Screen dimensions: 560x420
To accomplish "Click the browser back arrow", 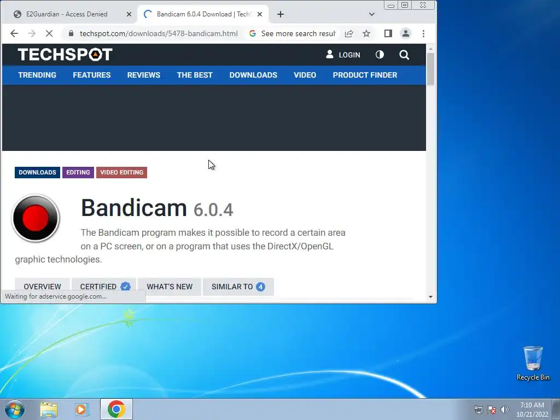I will click(14, 33).
